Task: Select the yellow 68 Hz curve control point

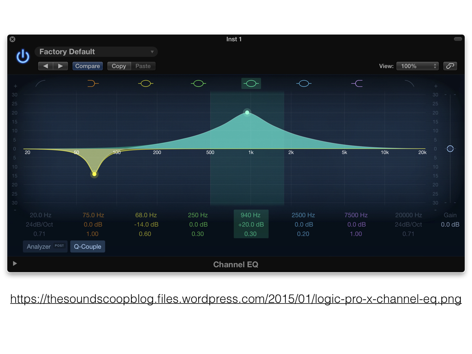Action: (94, 174)
